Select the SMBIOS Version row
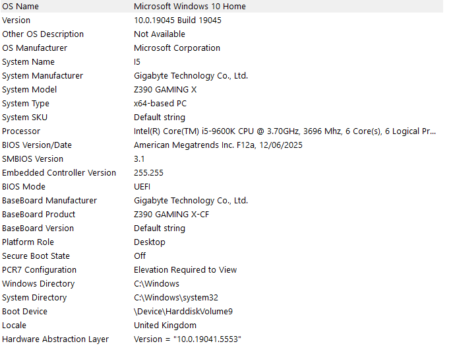This screenshot has height=346, width=453. (x=222, y=159)
